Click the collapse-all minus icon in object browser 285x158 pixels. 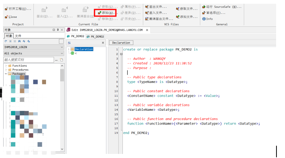[15, 41]
